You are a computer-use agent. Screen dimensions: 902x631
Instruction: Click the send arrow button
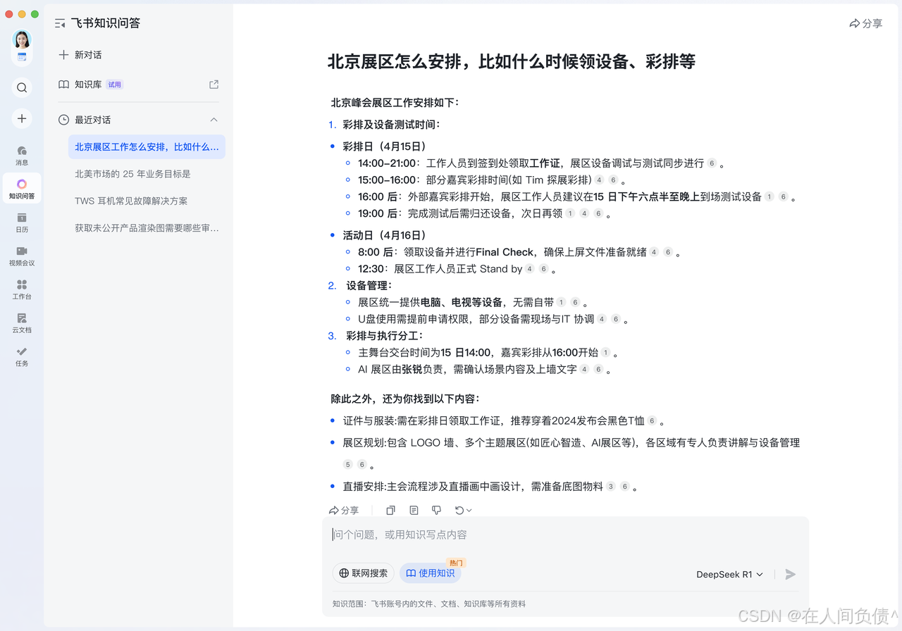point(791,575)
